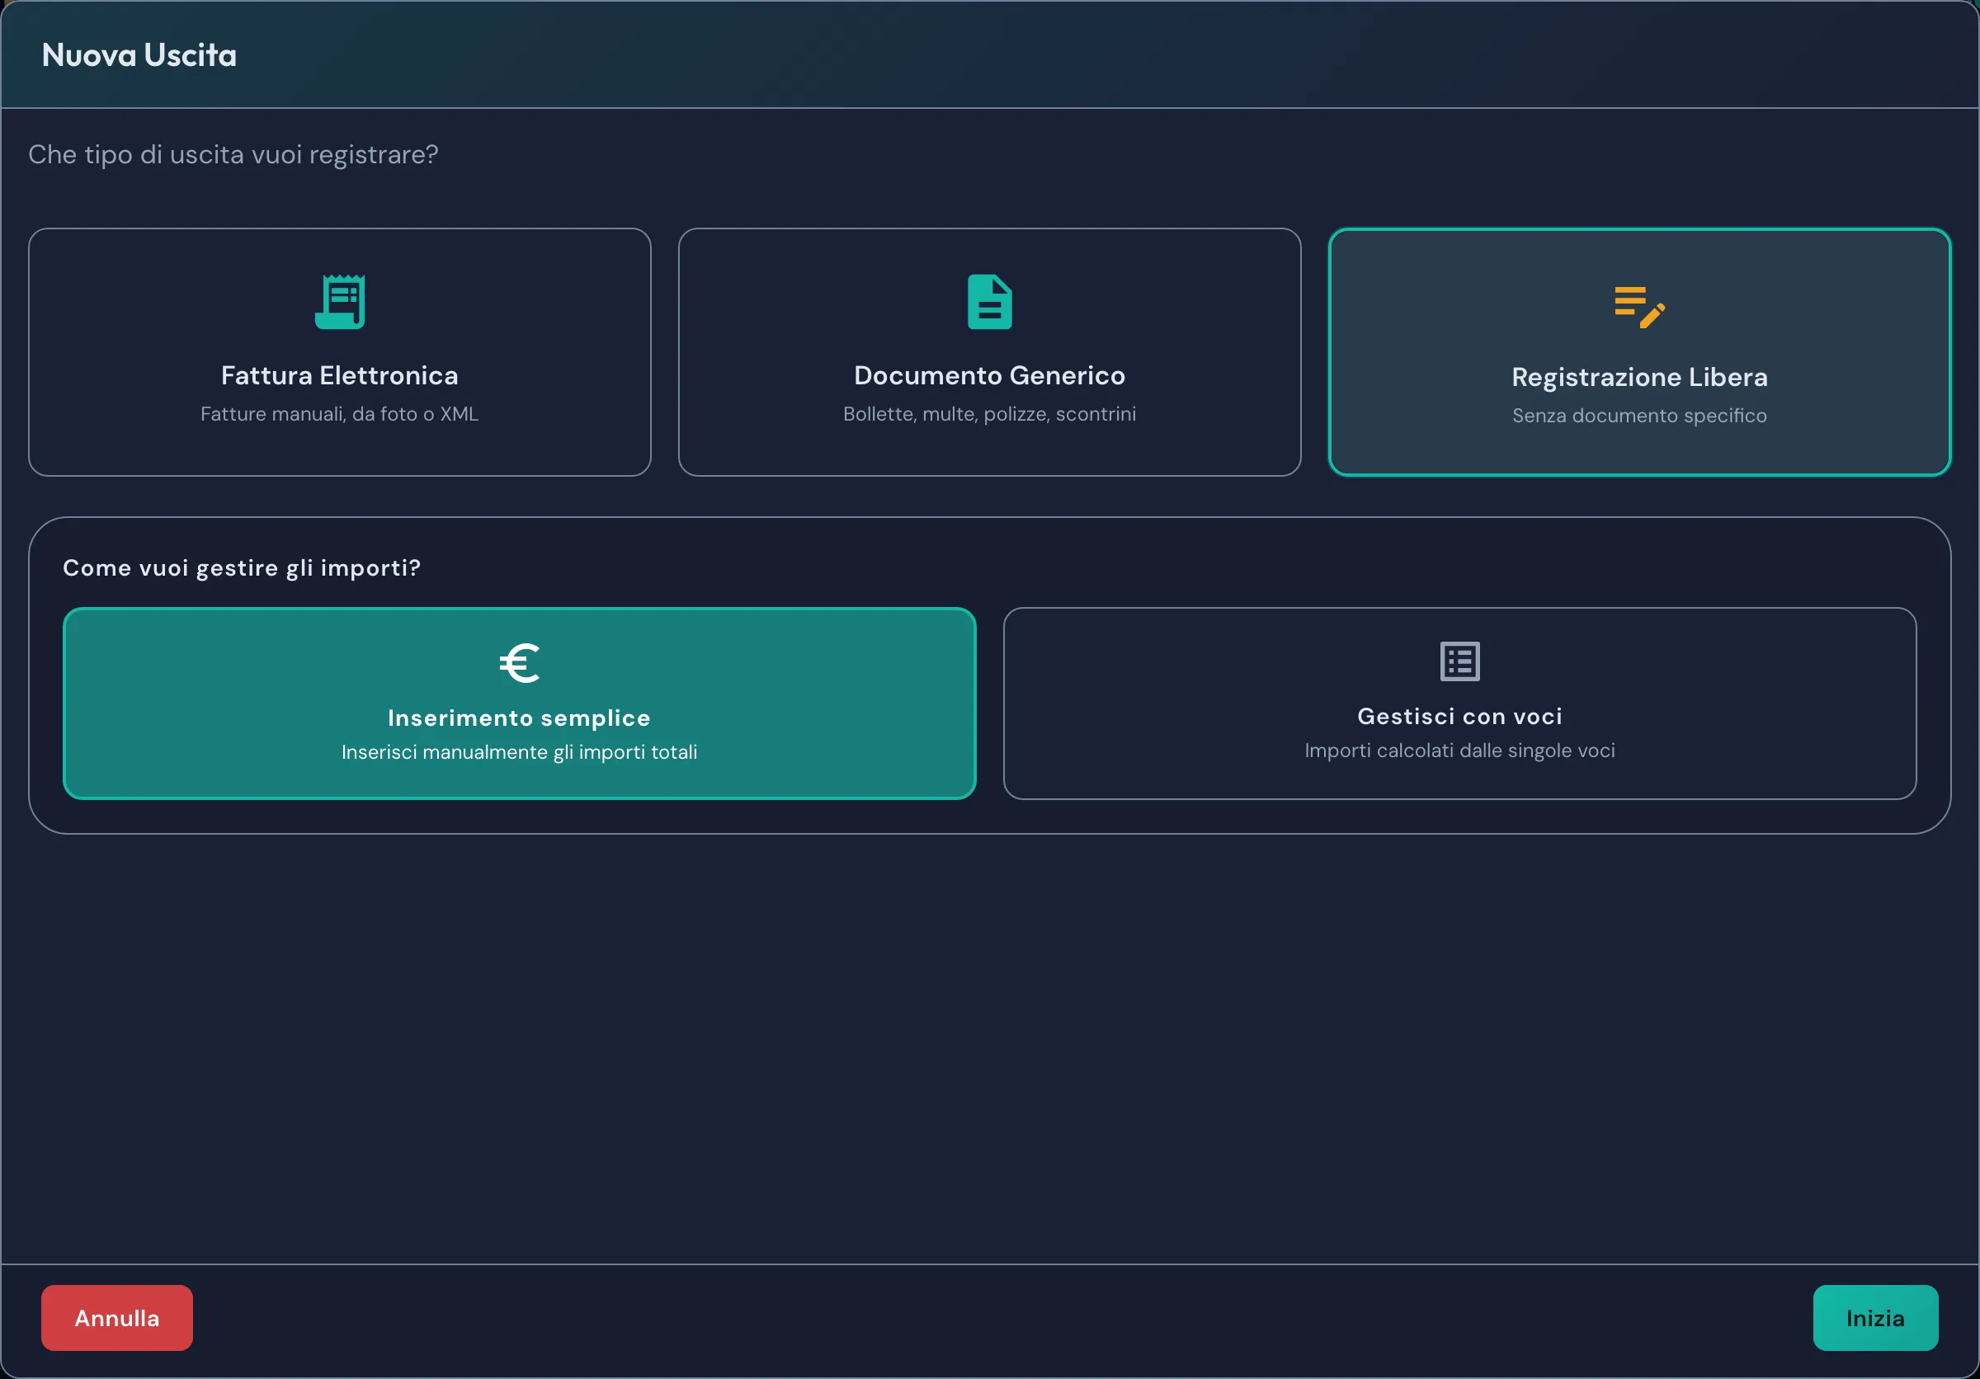Select the Registrazione Libera card title
The height and width of the screenshot is (1379, 1980).
[1639, 378]
